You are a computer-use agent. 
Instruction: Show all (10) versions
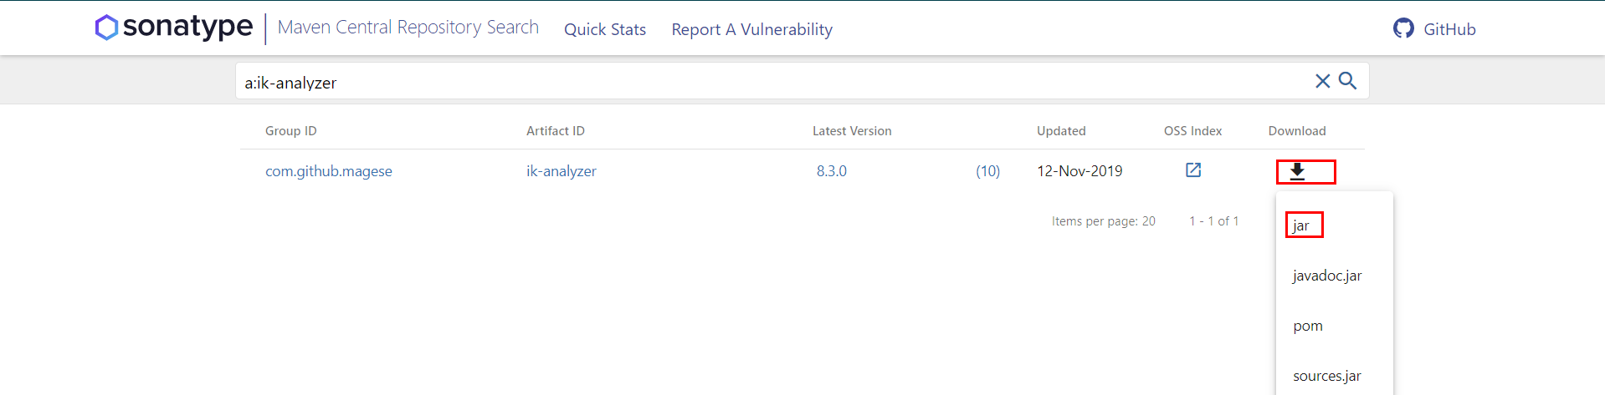(988, 171)
